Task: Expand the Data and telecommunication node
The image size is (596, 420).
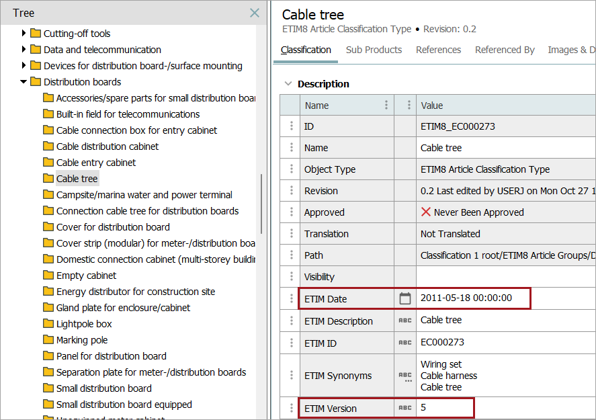Action: 24,49
